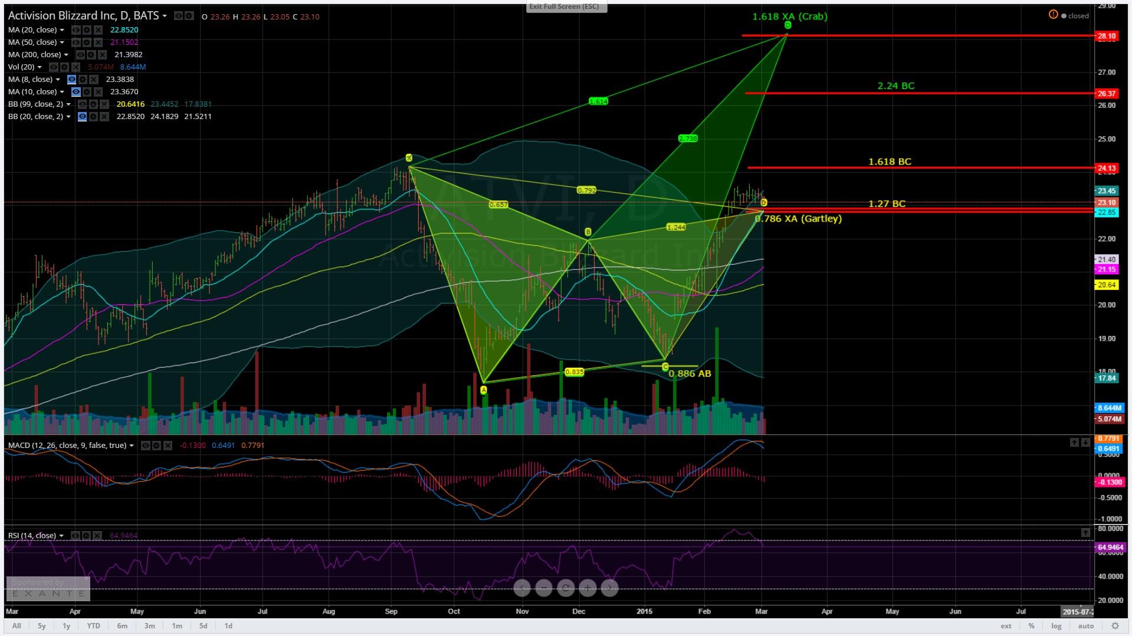This screenshot has width=1132, height=636.
Task: Expand MACD indicator dropdown arrow
Action: point(131,446)
